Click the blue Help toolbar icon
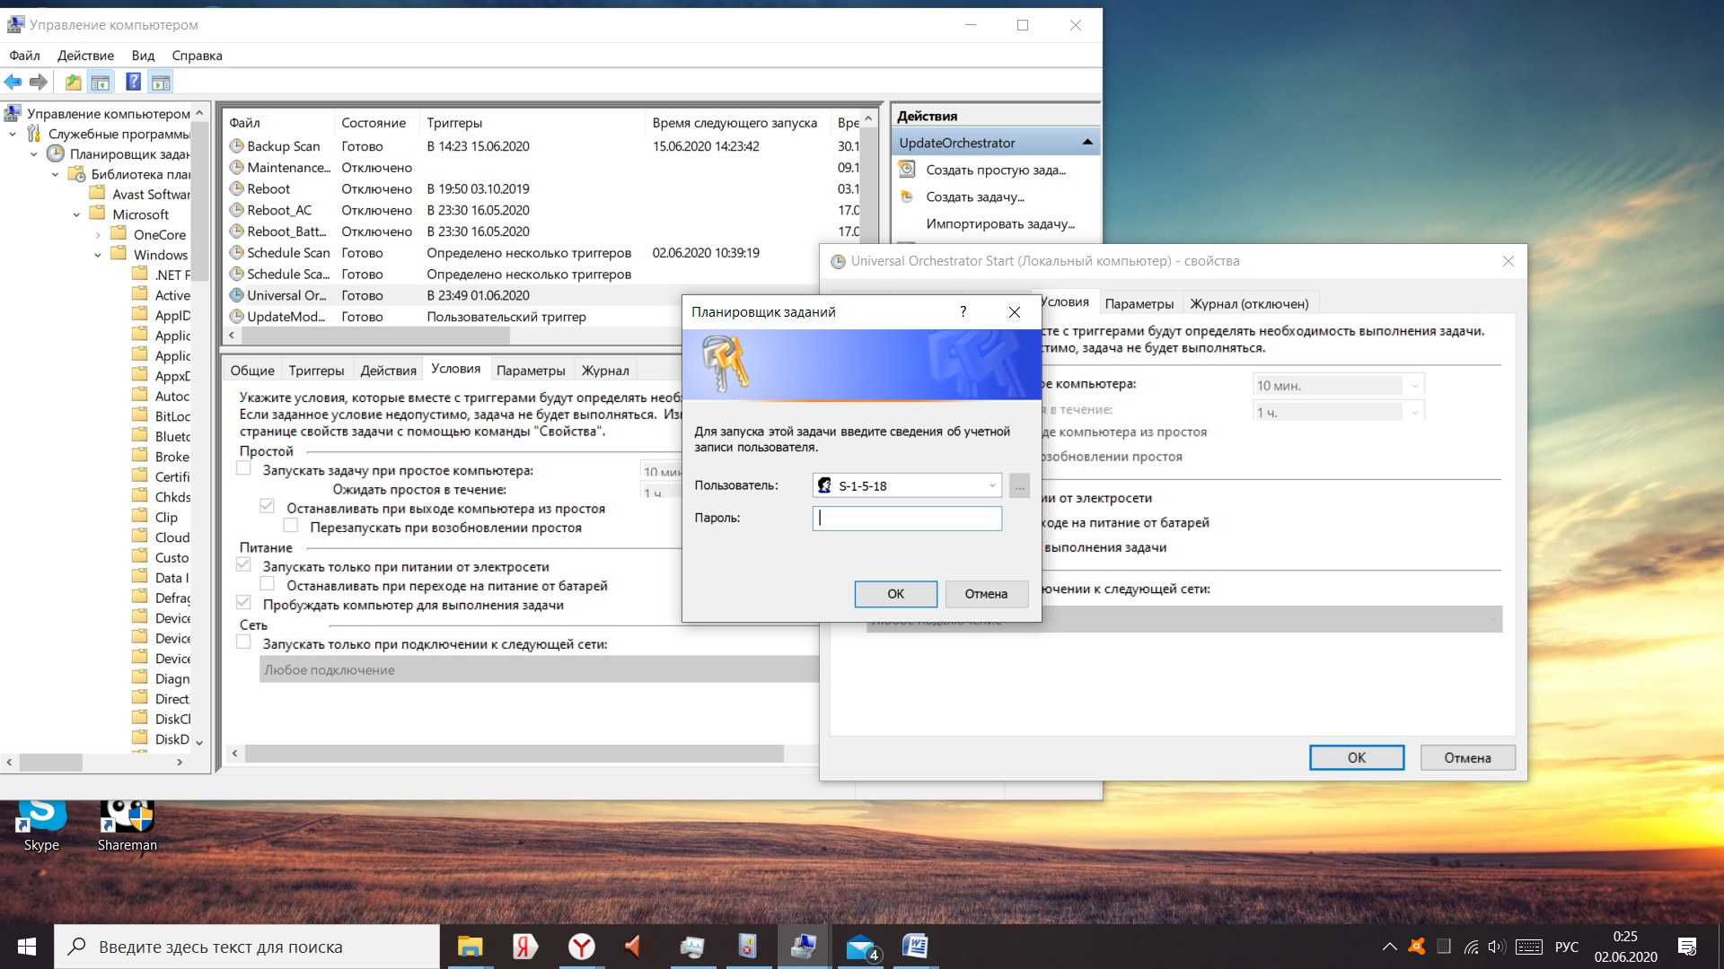The image size is (1724, 969). tap(133, 83)
